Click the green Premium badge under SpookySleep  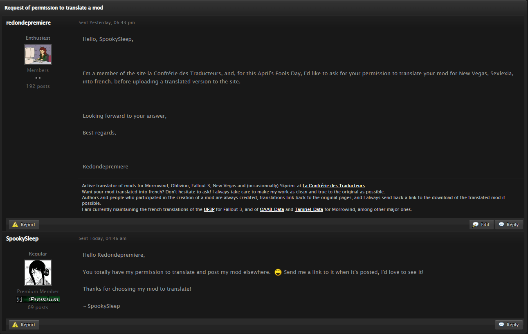point(38,300)
